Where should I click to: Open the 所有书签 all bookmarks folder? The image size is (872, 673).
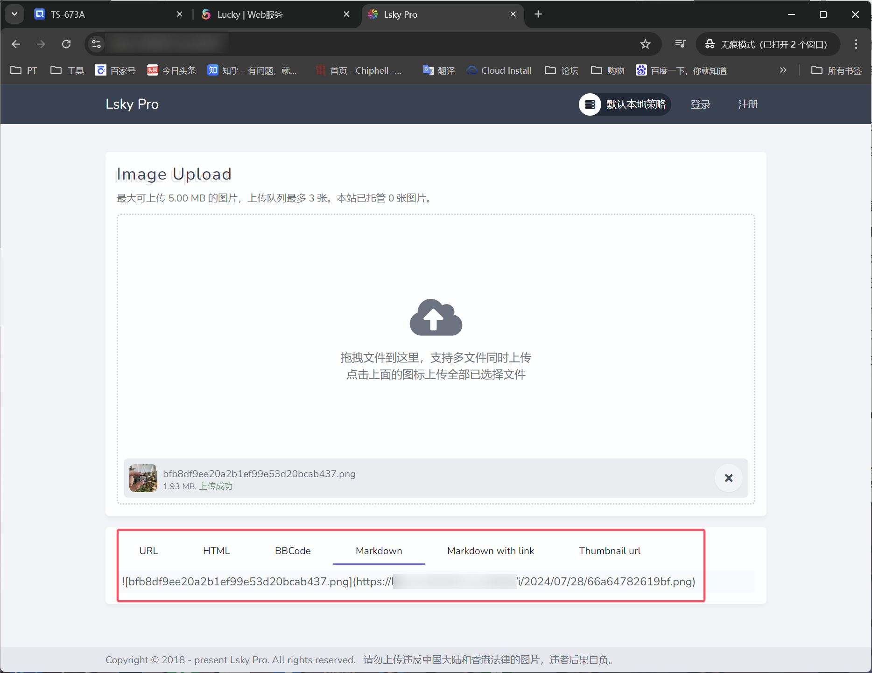837,70
